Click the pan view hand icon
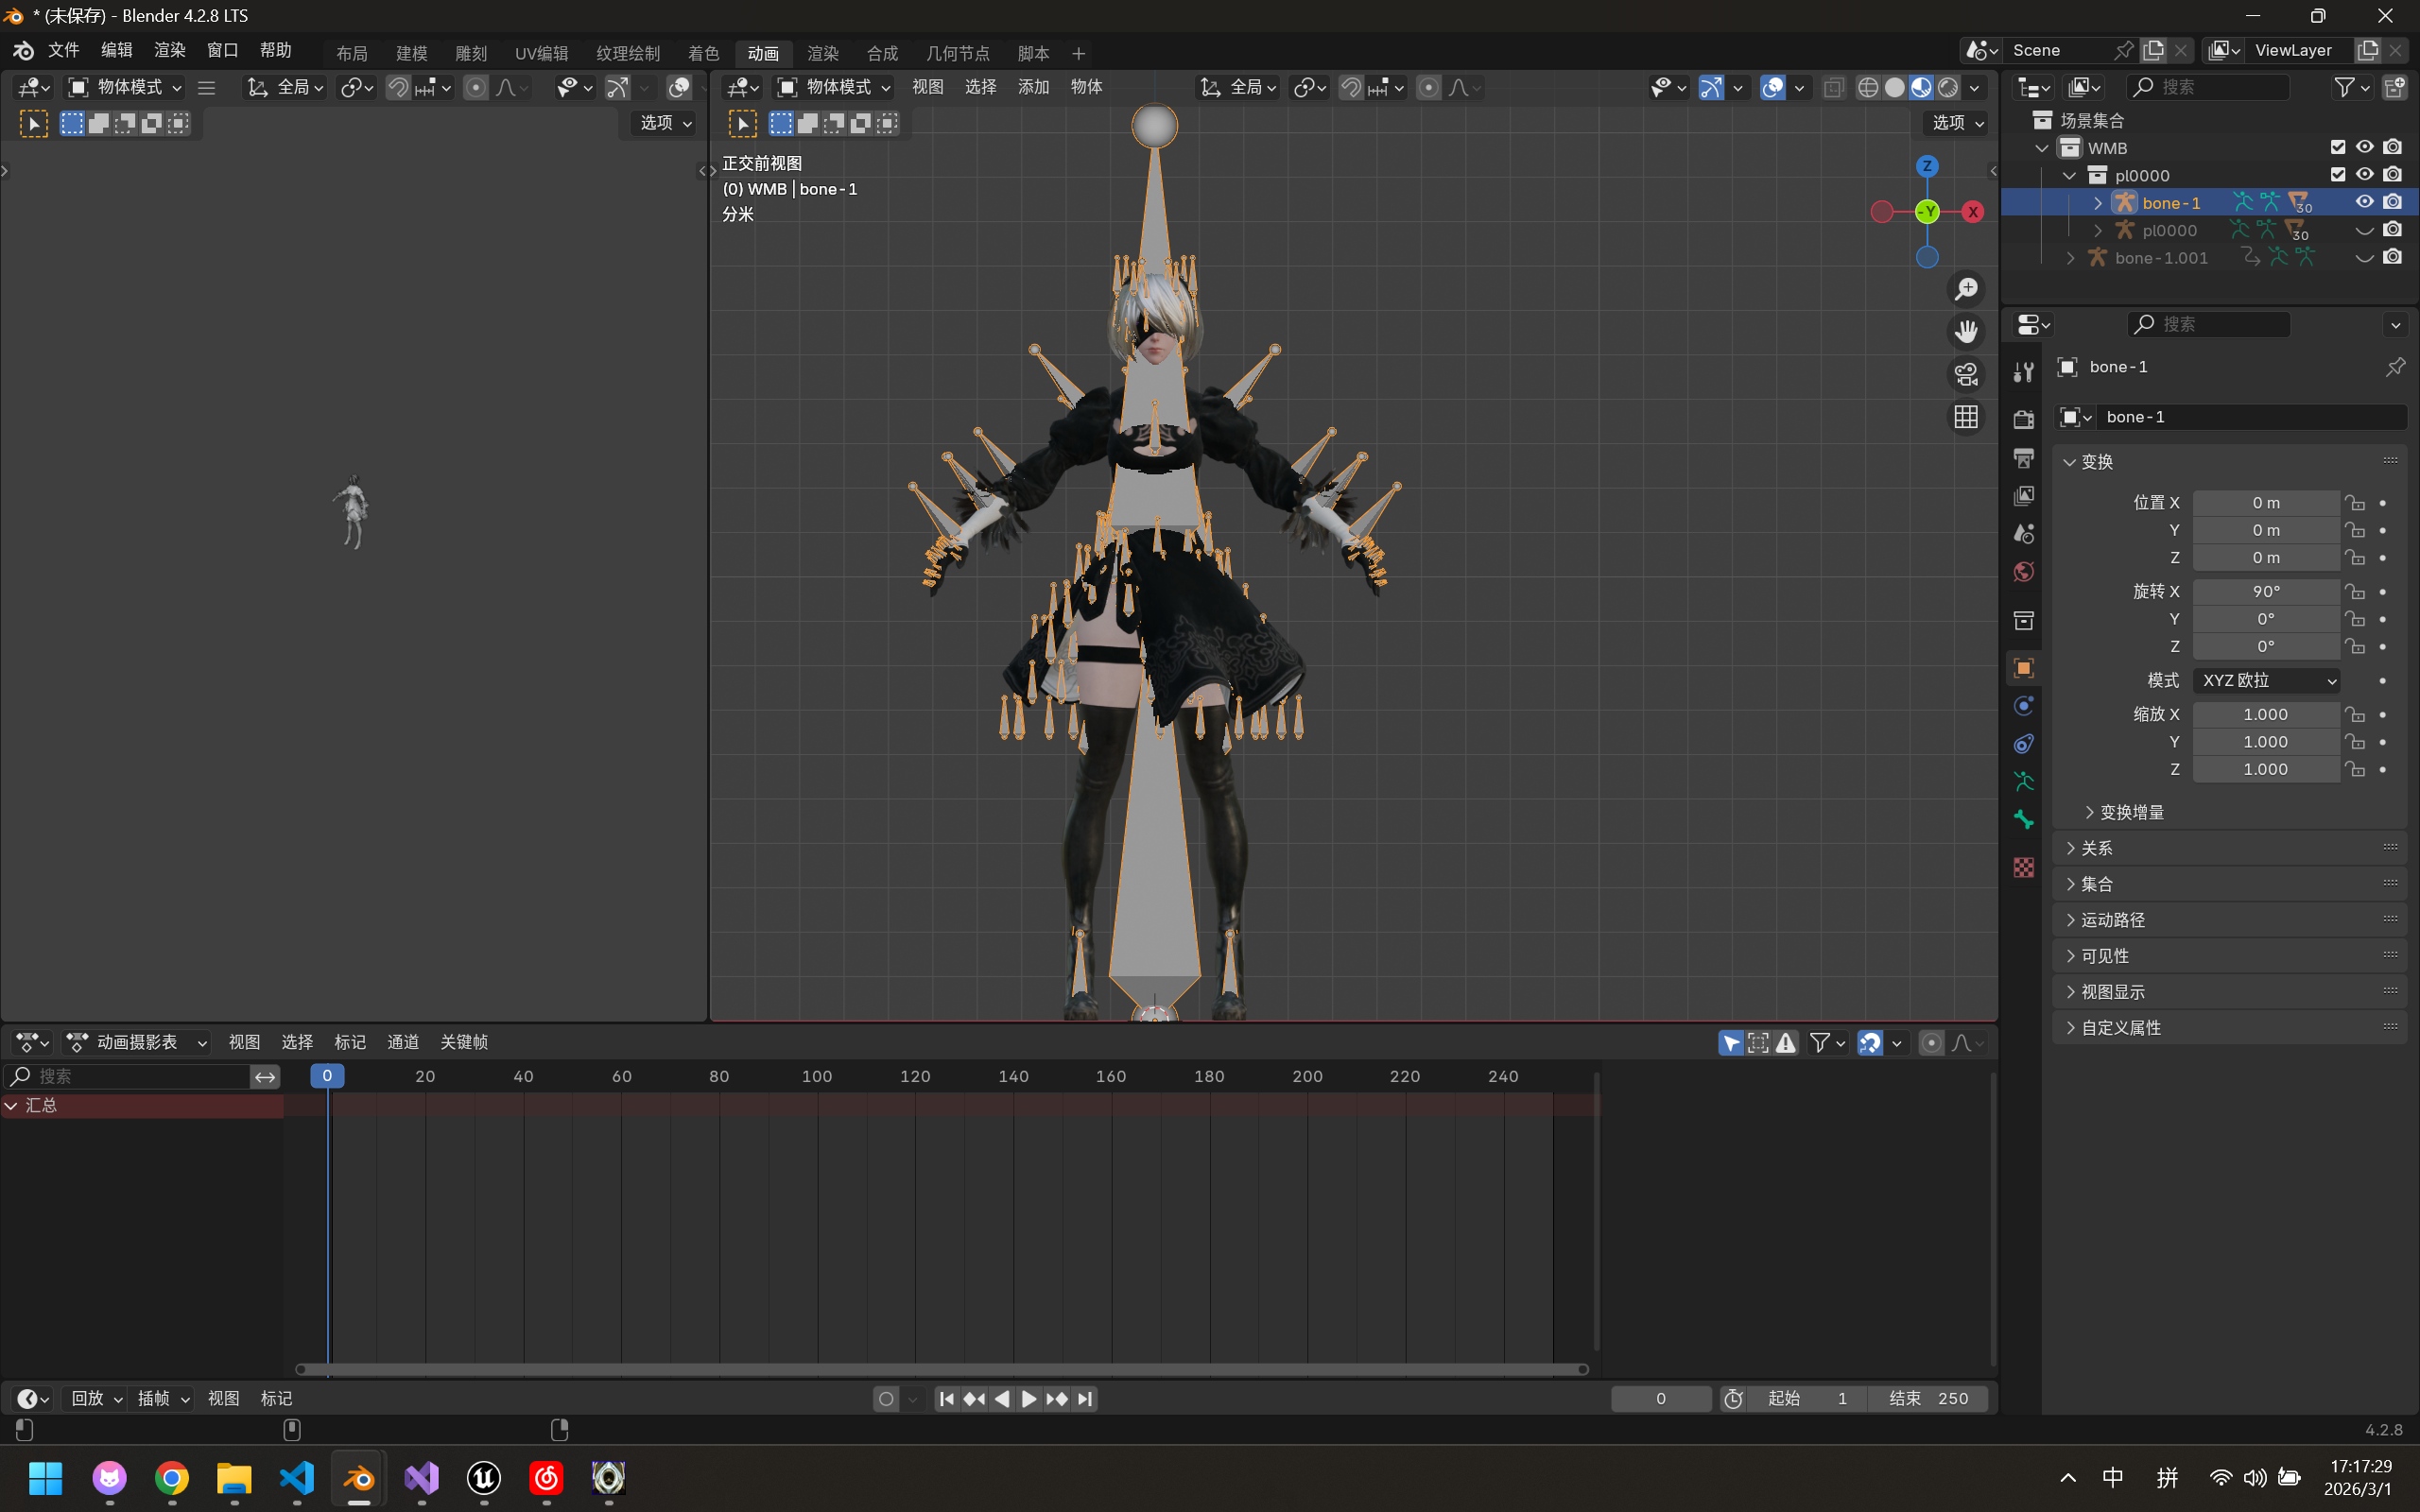 (1966, 331)
